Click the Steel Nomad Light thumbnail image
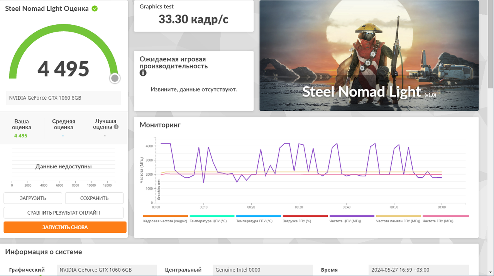This screenshot has width=494, height=276. click(369, 56)
